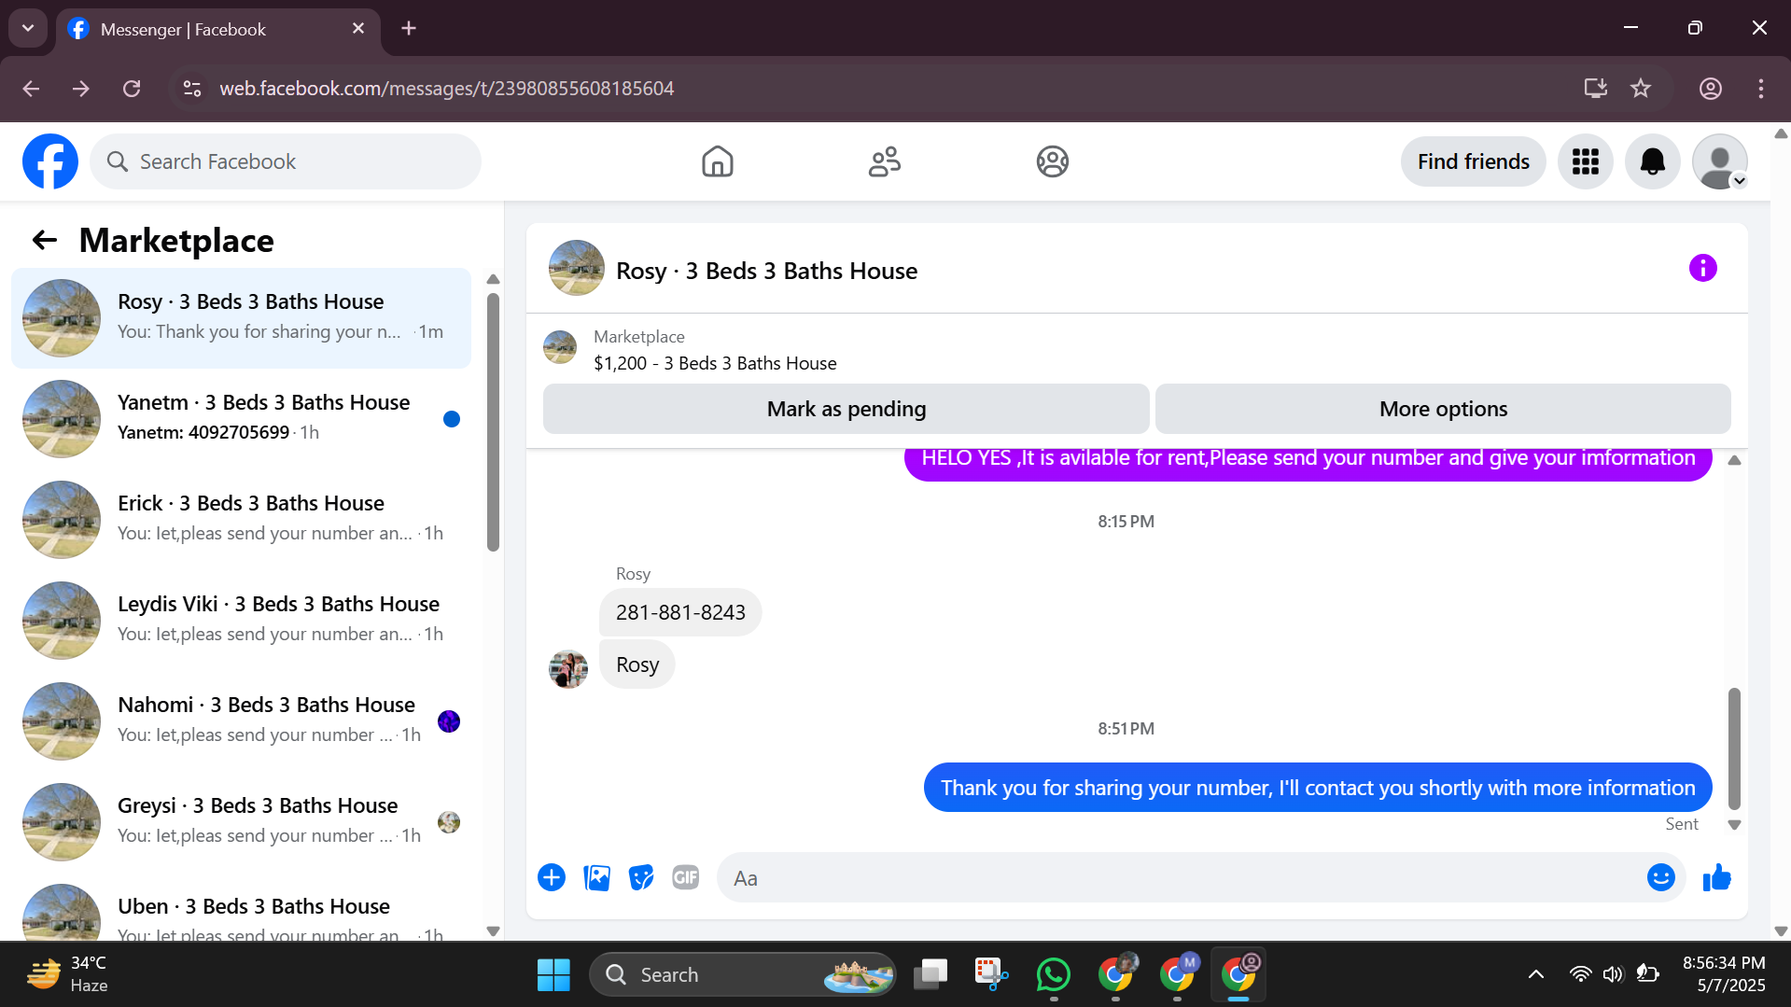Open the account profile dropdown

tap(1719, 161)
